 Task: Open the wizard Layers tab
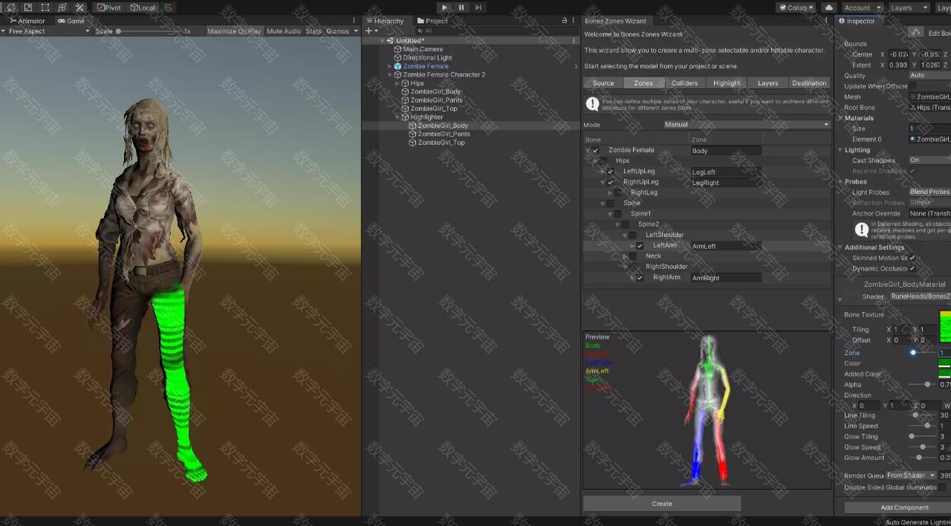[768, 83]
